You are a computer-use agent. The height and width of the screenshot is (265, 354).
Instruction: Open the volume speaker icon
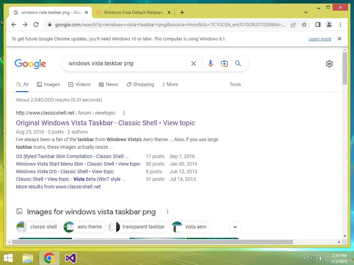(x=322, y=258)
